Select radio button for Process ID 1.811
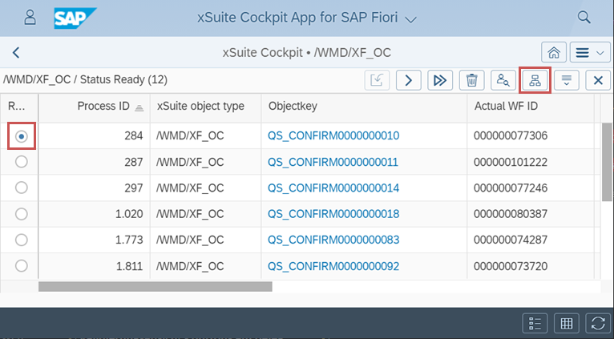This screenshot has height=339, width=614. [22, 264]
